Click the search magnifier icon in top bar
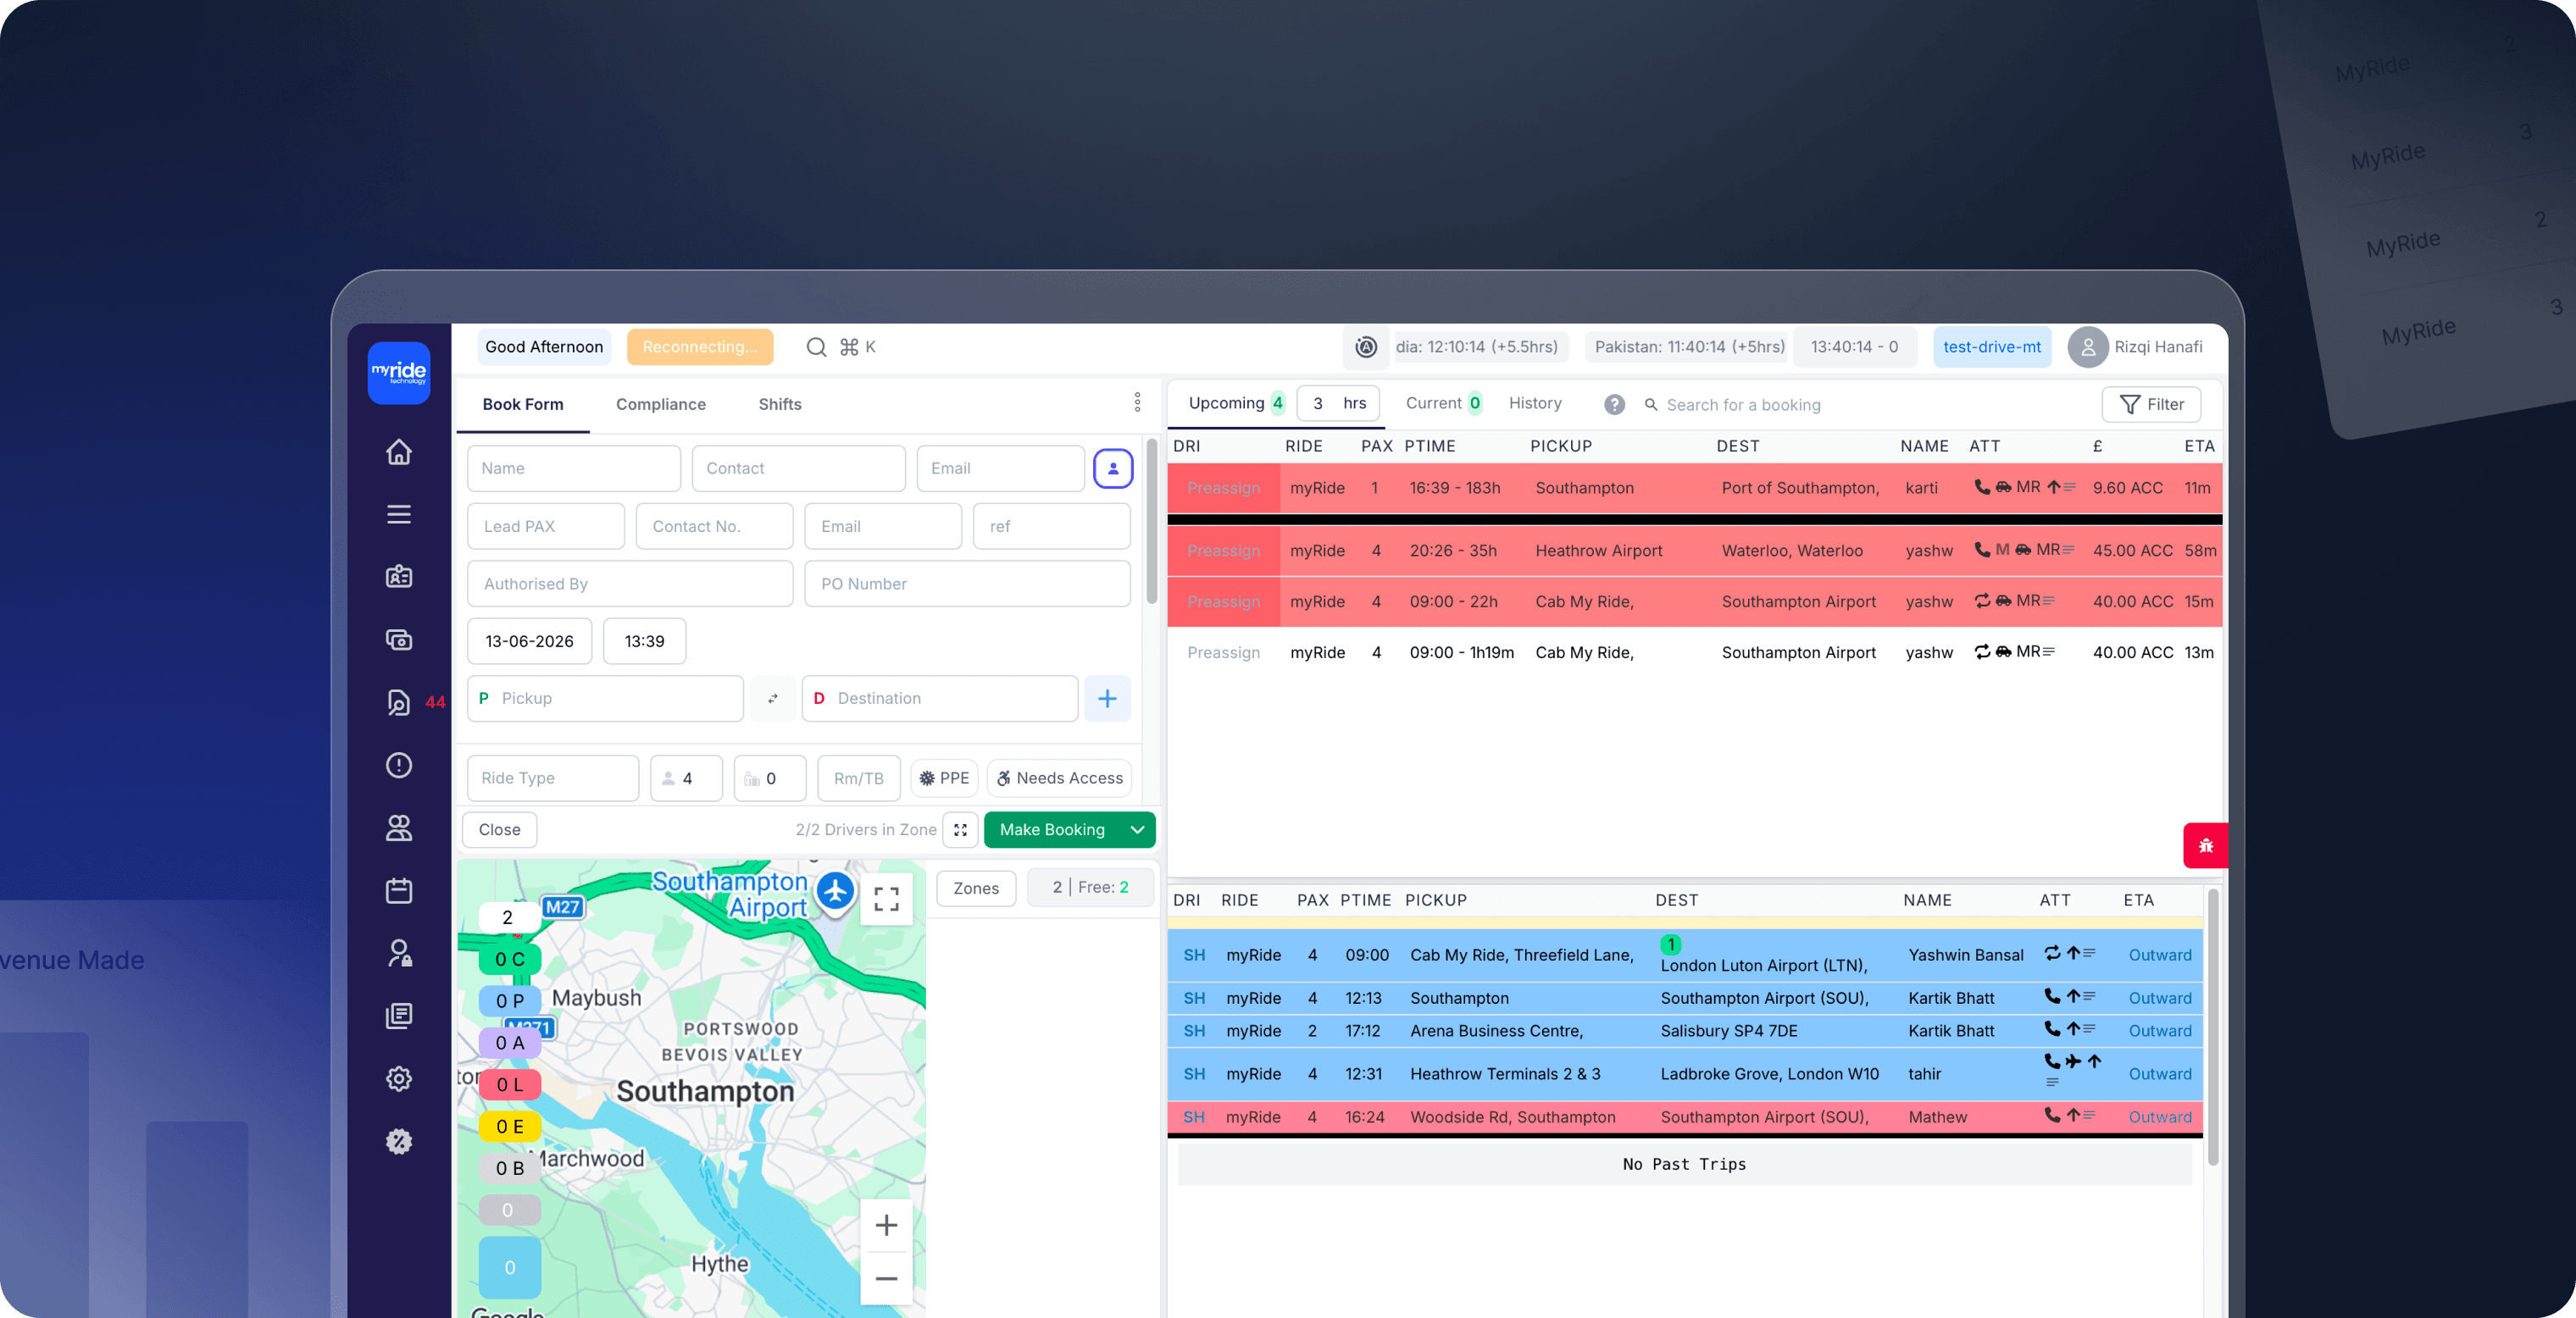 [x=816, y=346]
